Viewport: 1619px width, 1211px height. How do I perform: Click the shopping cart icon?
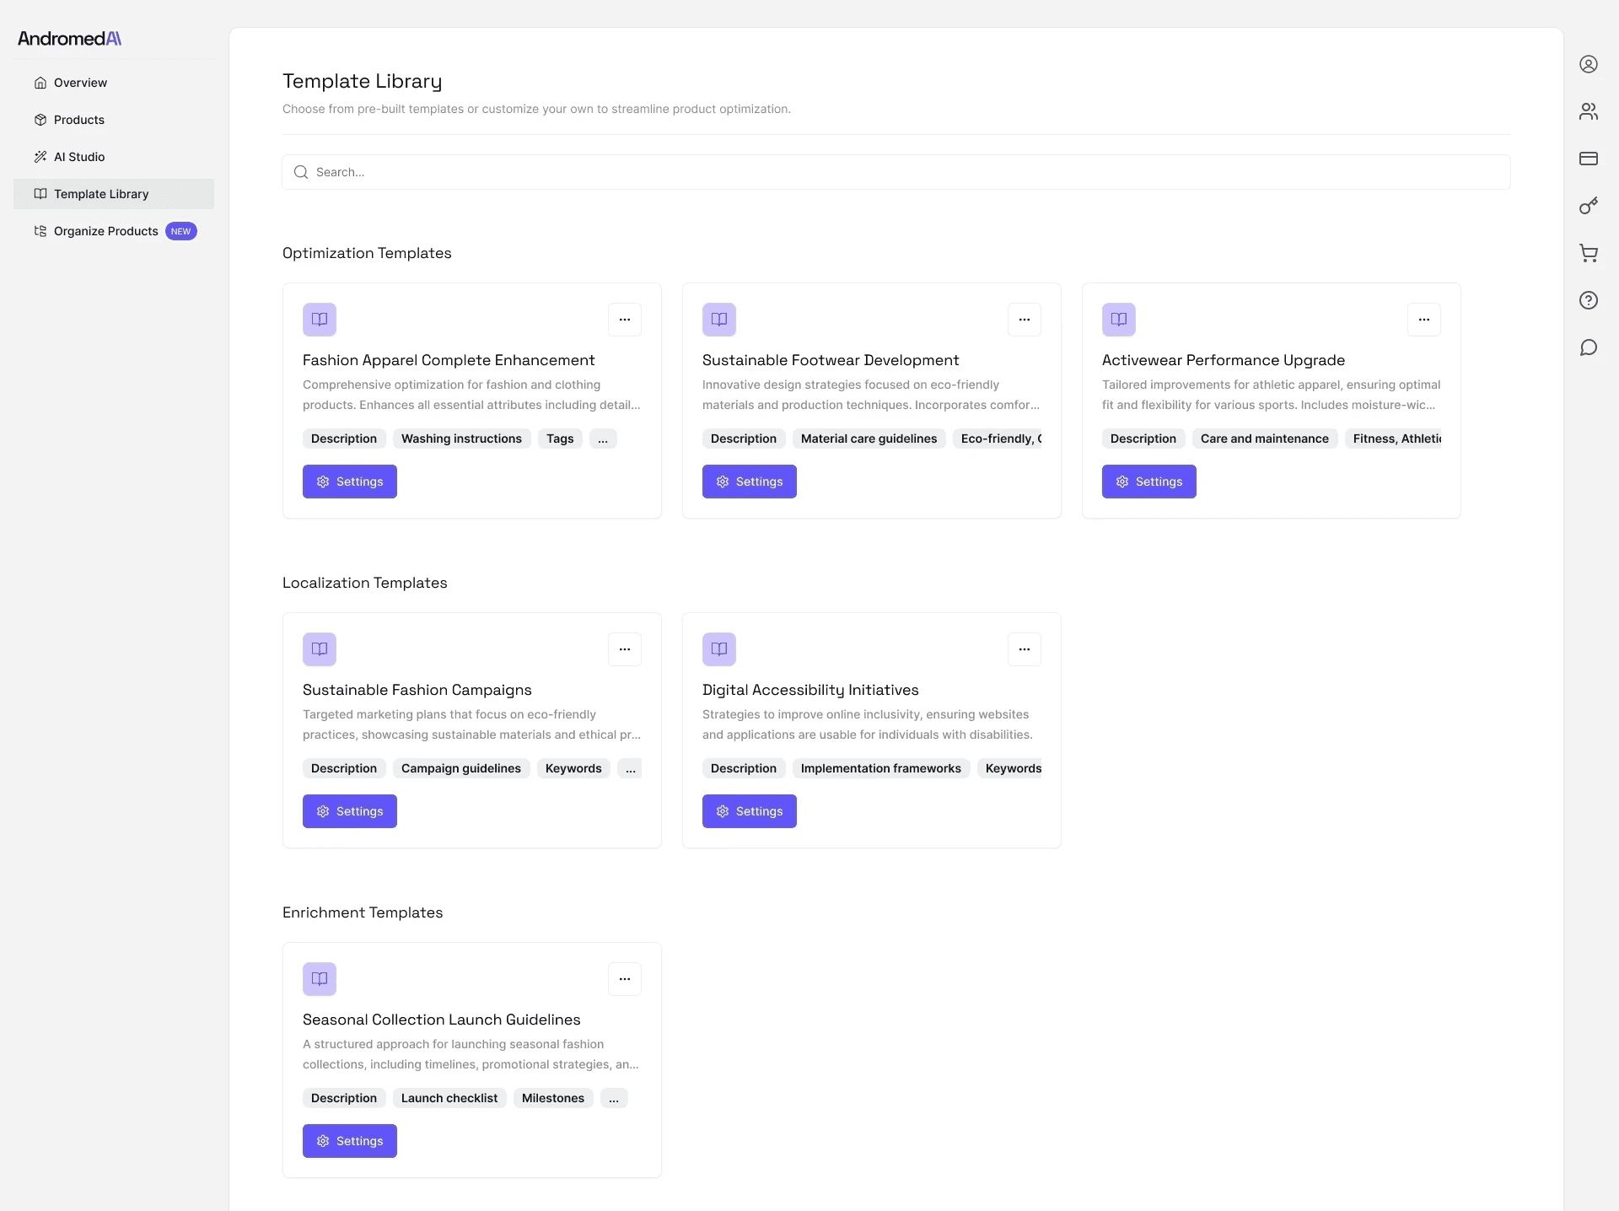tap(1589, 253)
